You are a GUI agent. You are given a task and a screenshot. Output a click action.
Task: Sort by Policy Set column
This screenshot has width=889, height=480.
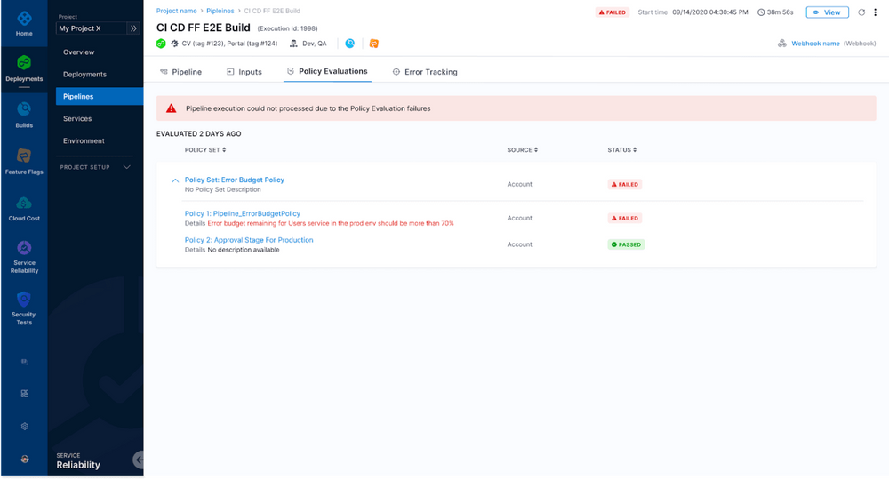pyautogui.click(x=205, y=150)
